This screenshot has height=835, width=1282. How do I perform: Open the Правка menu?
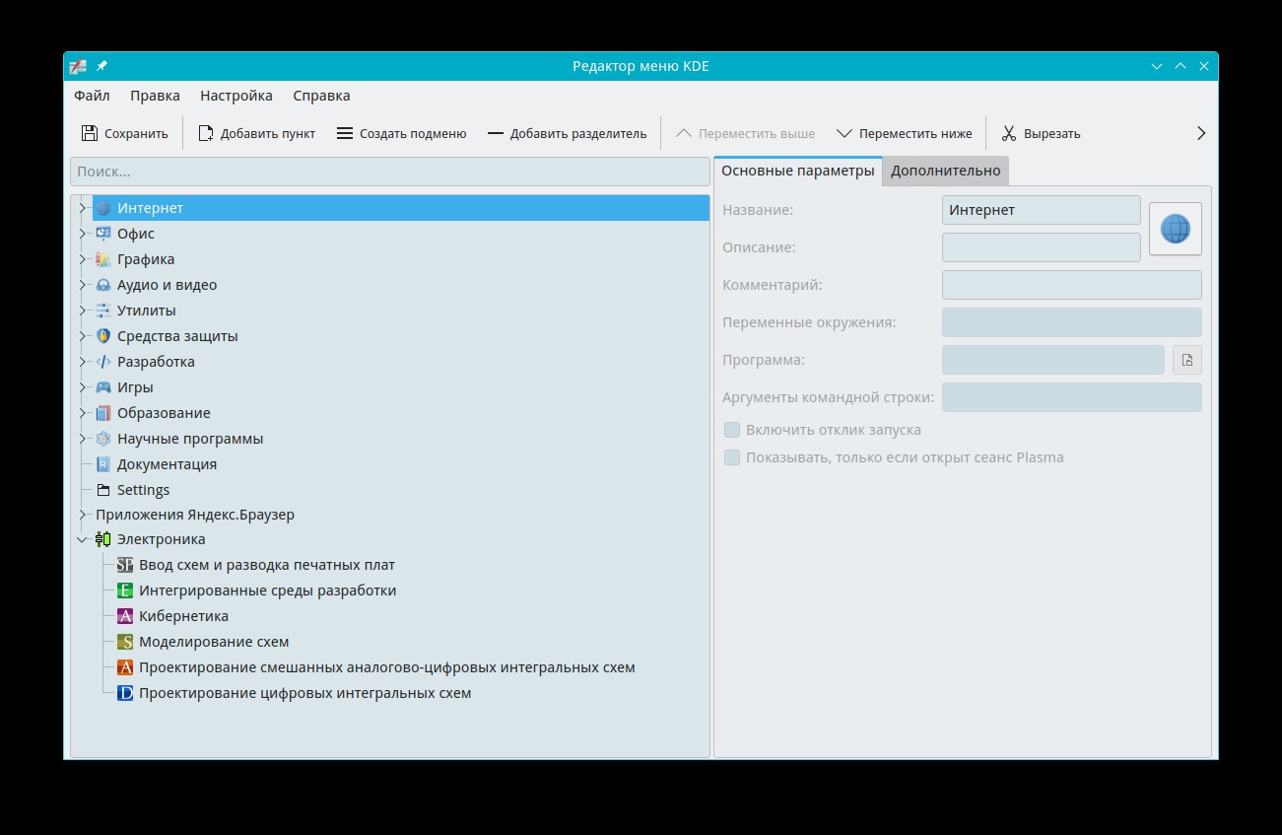pyautogui.click(x=155, y=96)
